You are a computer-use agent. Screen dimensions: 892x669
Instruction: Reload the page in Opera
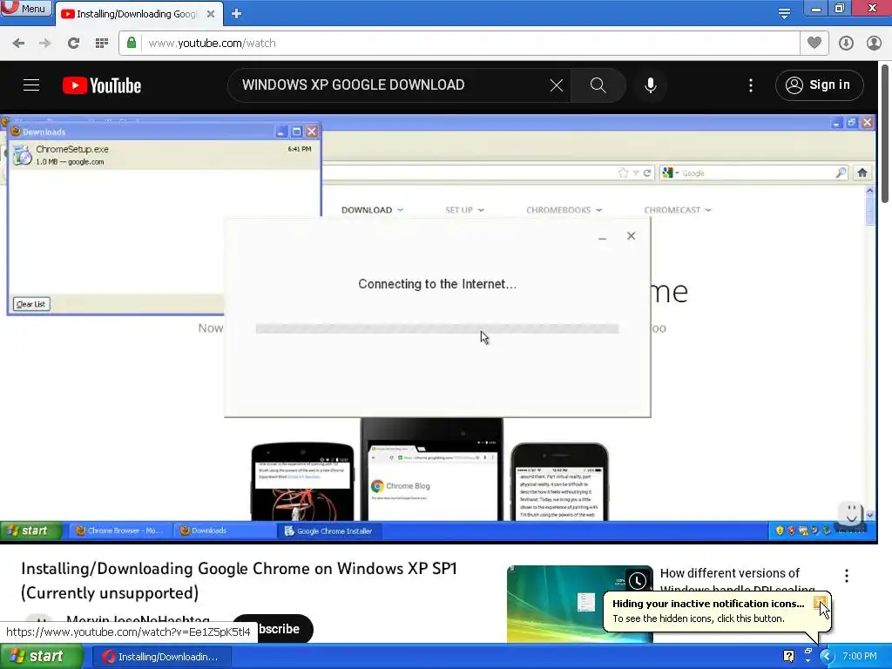click(73, 44)
